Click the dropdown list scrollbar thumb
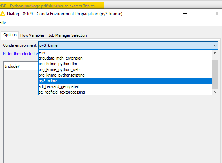This screenshot has height=163, width=222. click(215, 74)
